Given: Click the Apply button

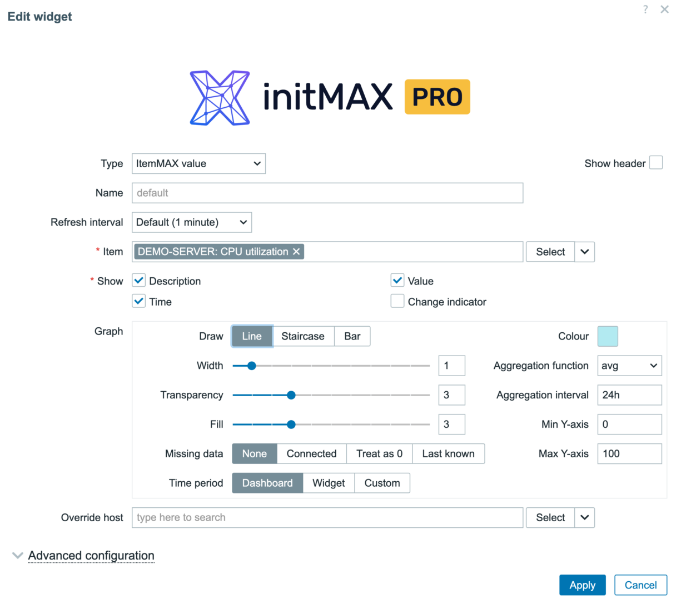Looking at the screenshot, I should [582, 585].
